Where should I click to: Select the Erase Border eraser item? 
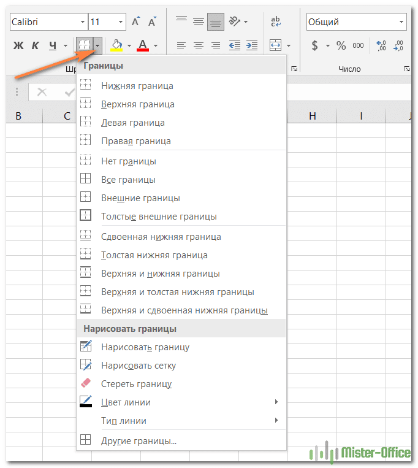coord(136,384)
